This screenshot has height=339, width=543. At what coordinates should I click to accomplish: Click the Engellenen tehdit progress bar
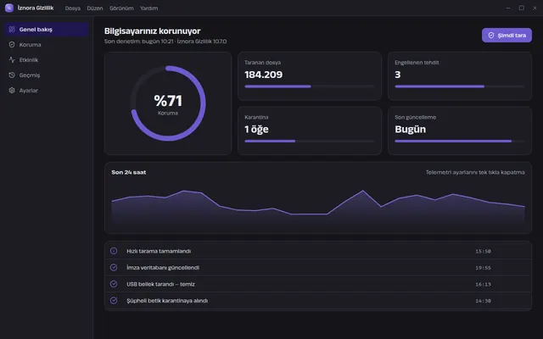click(x=460, y=86)
